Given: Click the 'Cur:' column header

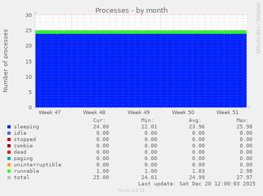Looking at the screenshot, I should point(99,120).
